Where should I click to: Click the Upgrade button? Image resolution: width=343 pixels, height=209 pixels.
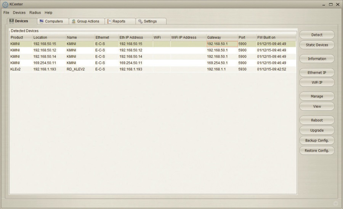coord(317,130)
